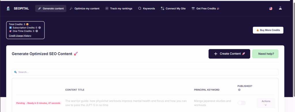The image size is (295, 112).
Task: Click the CONTENT TITLE column header
Action: (x=75, y=90)
